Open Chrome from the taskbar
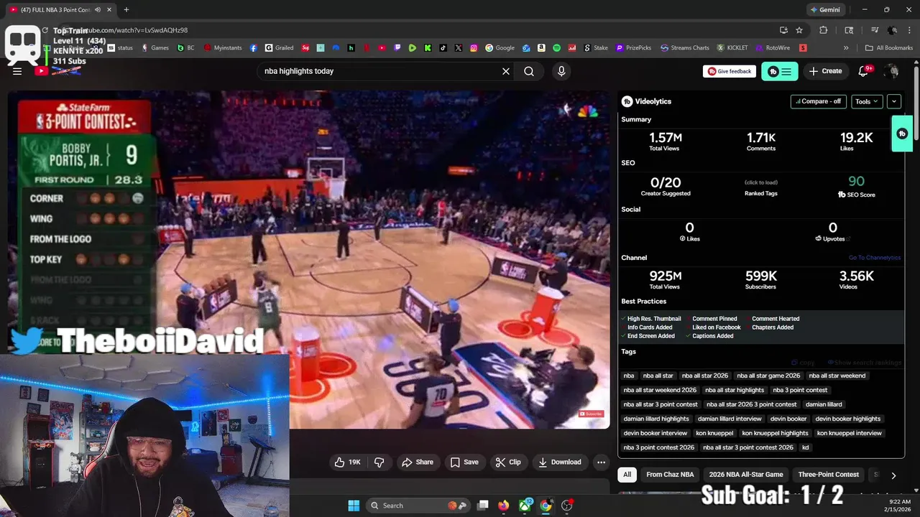The width and height of the screenshot is (920, 517). pyautogui.click(x=546, y=506)
